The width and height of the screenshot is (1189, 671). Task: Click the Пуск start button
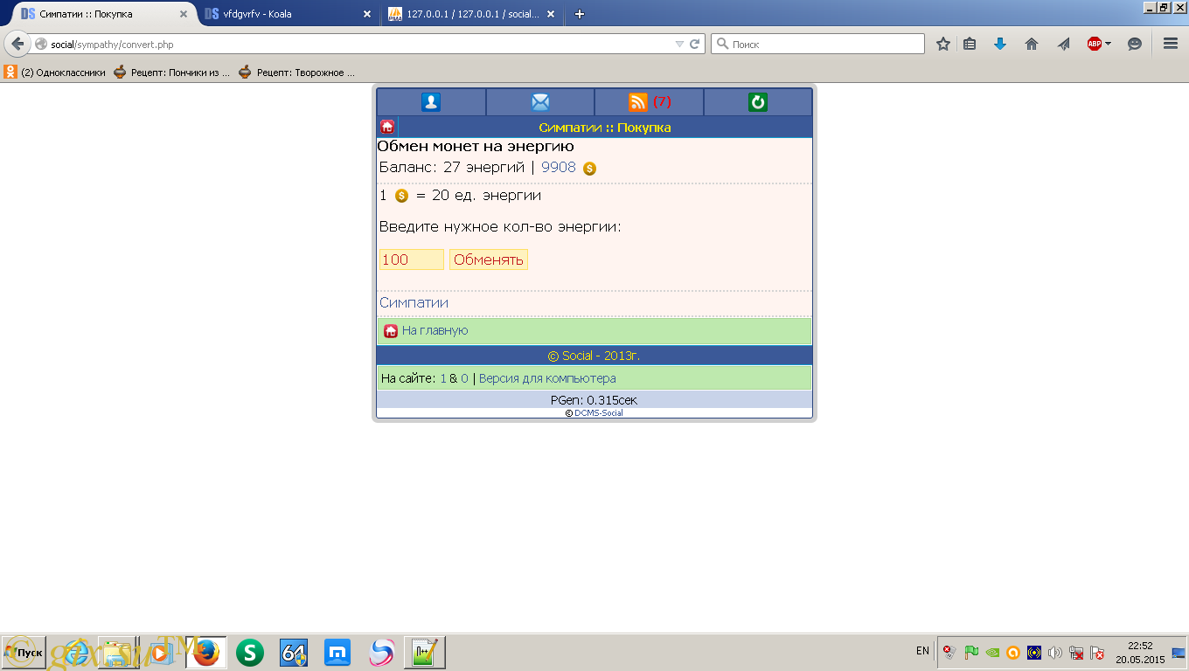(x=24, y=653)
